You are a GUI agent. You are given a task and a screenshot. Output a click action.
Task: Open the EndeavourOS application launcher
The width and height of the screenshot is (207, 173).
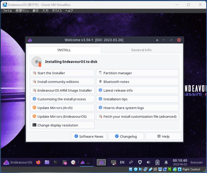click(17, 162)
